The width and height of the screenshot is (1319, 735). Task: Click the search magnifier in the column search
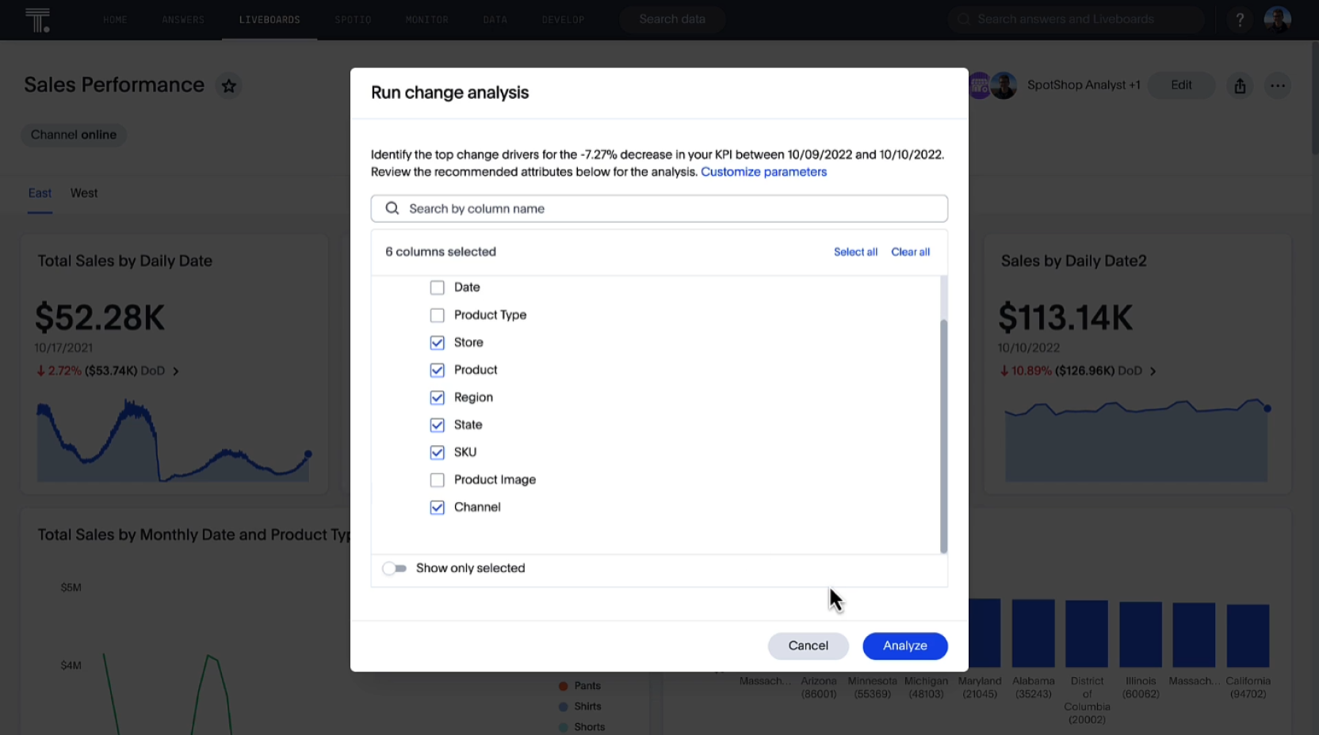point(392,208)
